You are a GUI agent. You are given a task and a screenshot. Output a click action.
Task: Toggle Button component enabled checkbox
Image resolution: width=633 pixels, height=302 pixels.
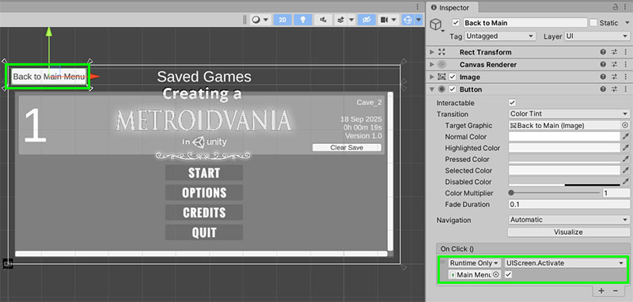(x=453, y=89)
